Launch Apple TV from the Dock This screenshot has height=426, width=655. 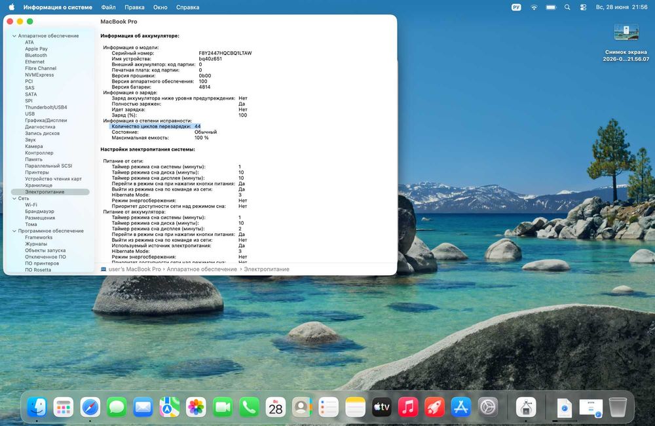pos(381,407)
